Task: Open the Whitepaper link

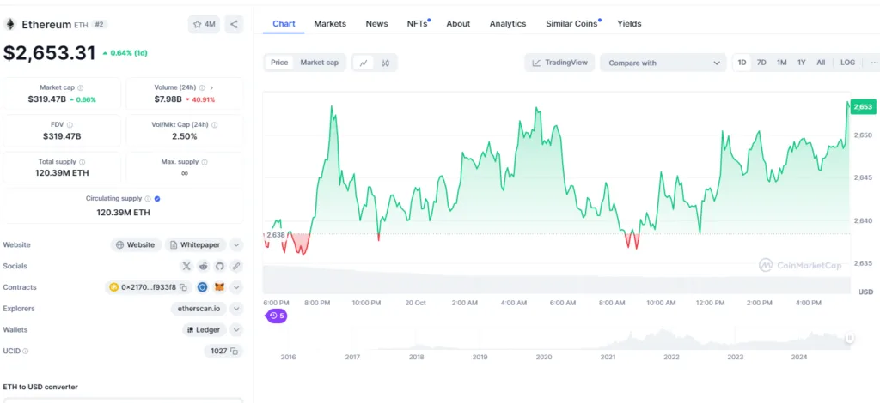Action: coord(196,244)
